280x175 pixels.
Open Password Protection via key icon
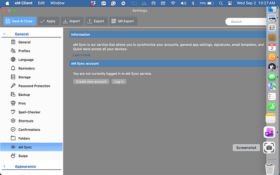pos(13,86)
